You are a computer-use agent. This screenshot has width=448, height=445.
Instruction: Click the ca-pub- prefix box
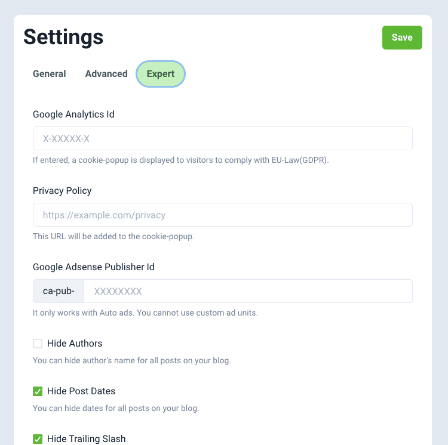(59, 291)
